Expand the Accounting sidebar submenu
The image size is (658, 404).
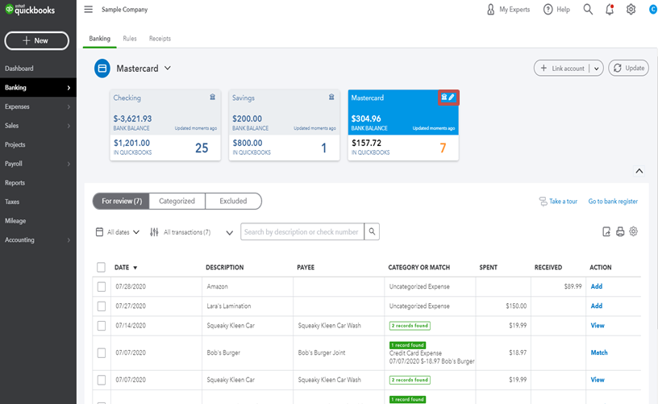pyautogui.click(x=69, y=240)
